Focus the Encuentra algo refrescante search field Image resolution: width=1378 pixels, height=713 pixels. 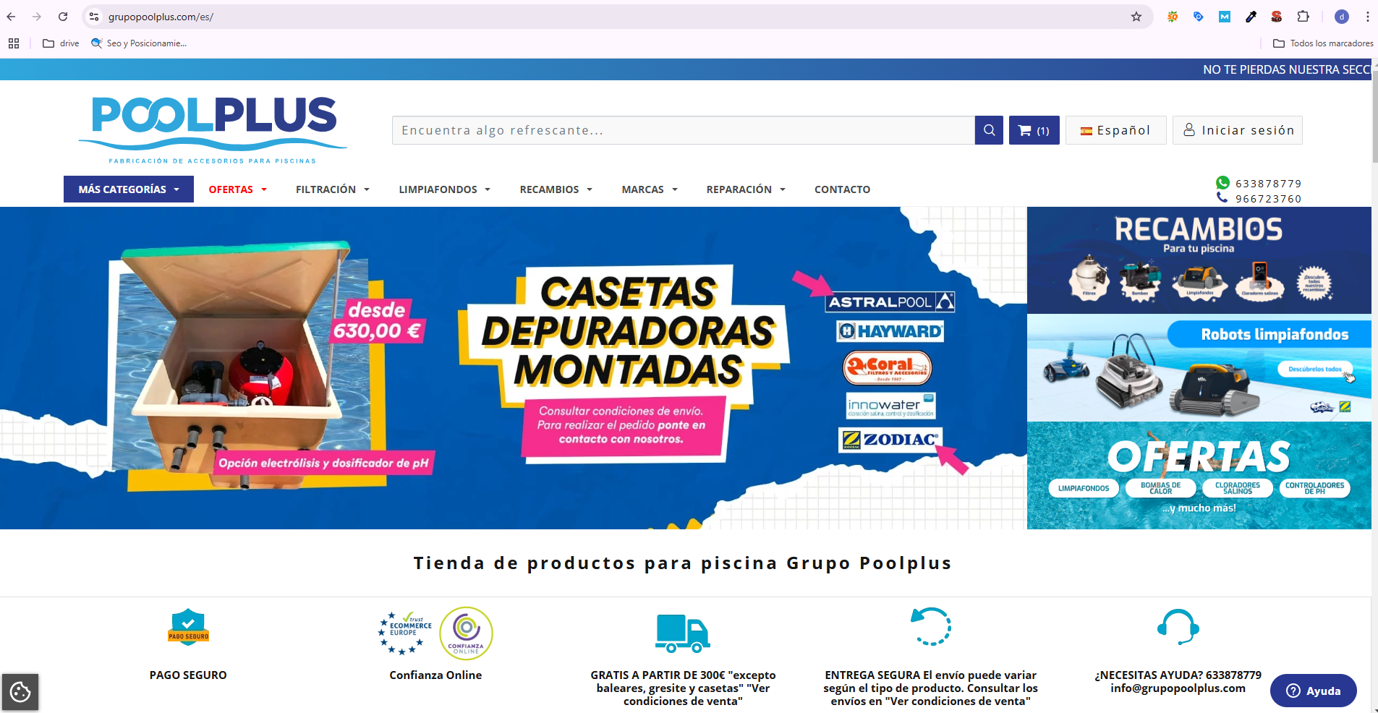pyautogui.click(x=684, y=130)
